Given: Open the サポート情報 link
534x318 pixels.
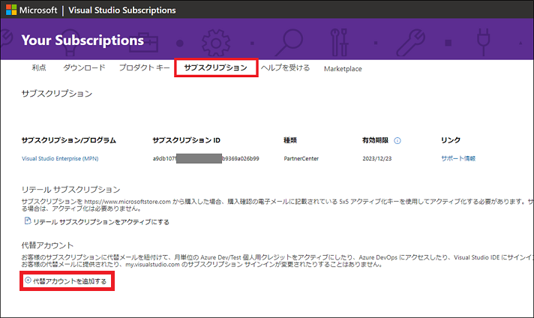Looking at the screenshot, I should (x=458, y=158).
